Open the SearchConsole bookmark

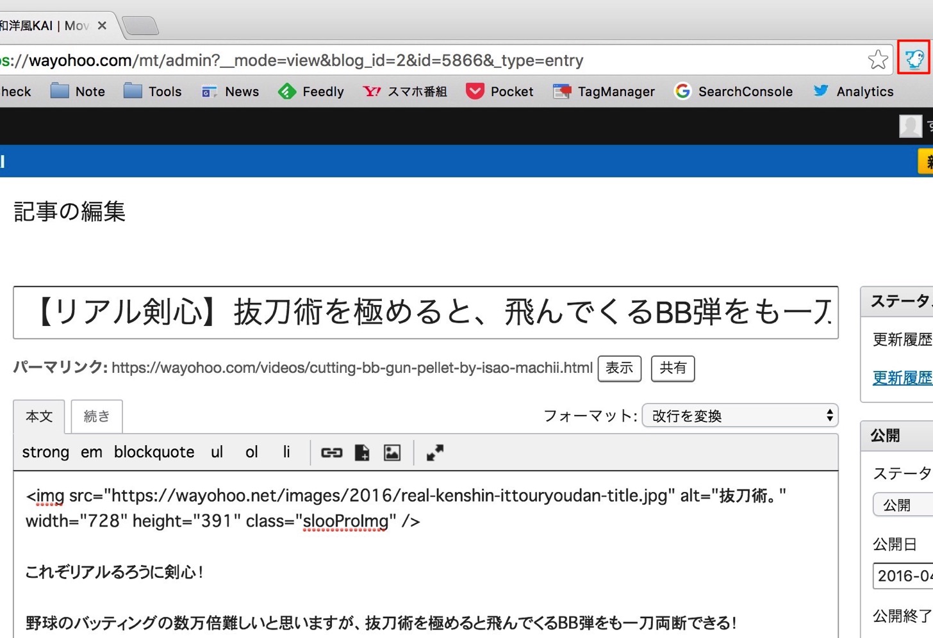click(x=734, y=92)
